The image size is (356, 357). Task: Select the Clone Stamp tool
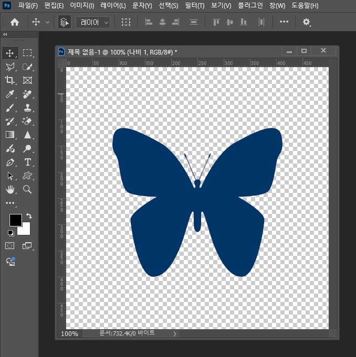click(x=27, y=107)
